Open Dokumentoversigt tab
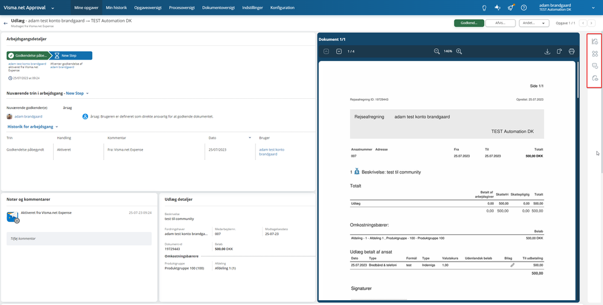This screenshot has width=603, height=305. pos(219,8)
